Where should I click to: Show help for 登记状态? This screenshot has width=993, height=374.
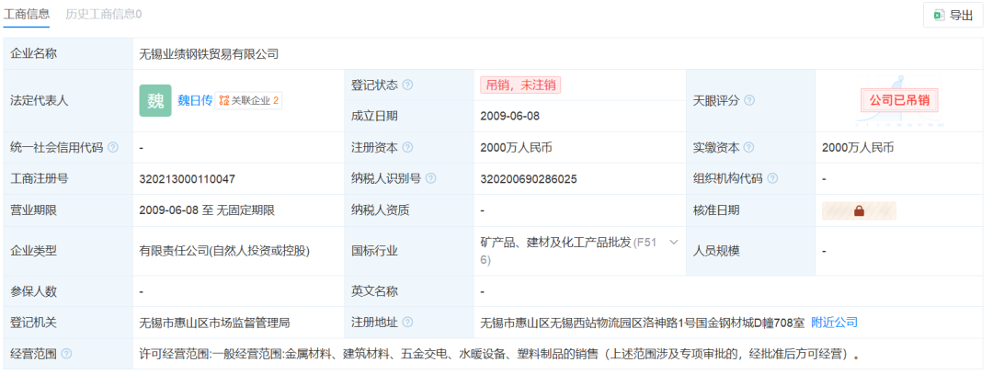408,85
